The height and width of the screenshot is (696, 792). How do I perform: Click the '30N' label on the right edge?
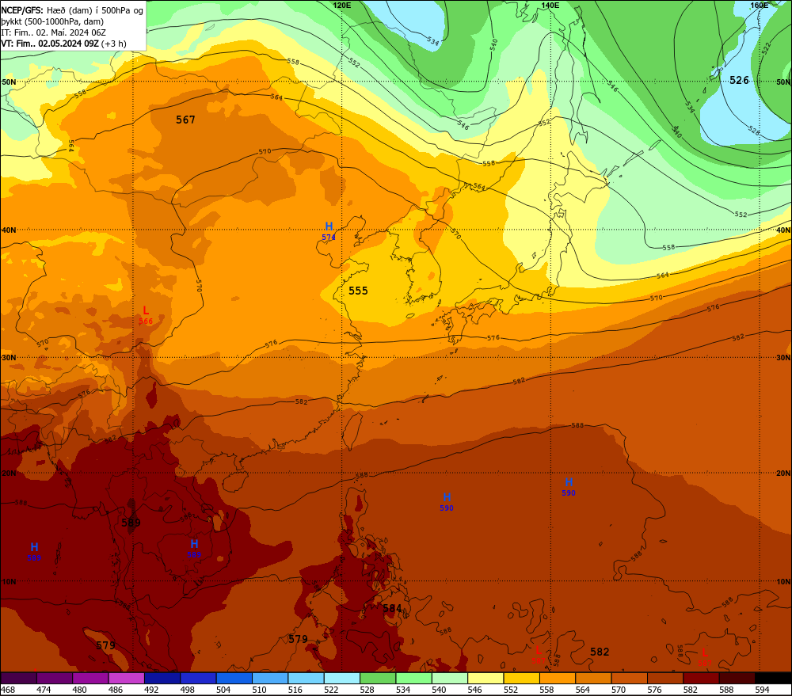[x=783, y=358]
